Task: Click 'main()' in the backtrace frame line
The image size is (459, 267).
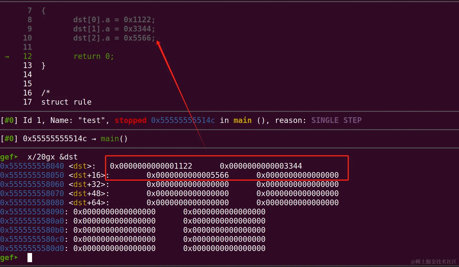Action: [114, 139]
